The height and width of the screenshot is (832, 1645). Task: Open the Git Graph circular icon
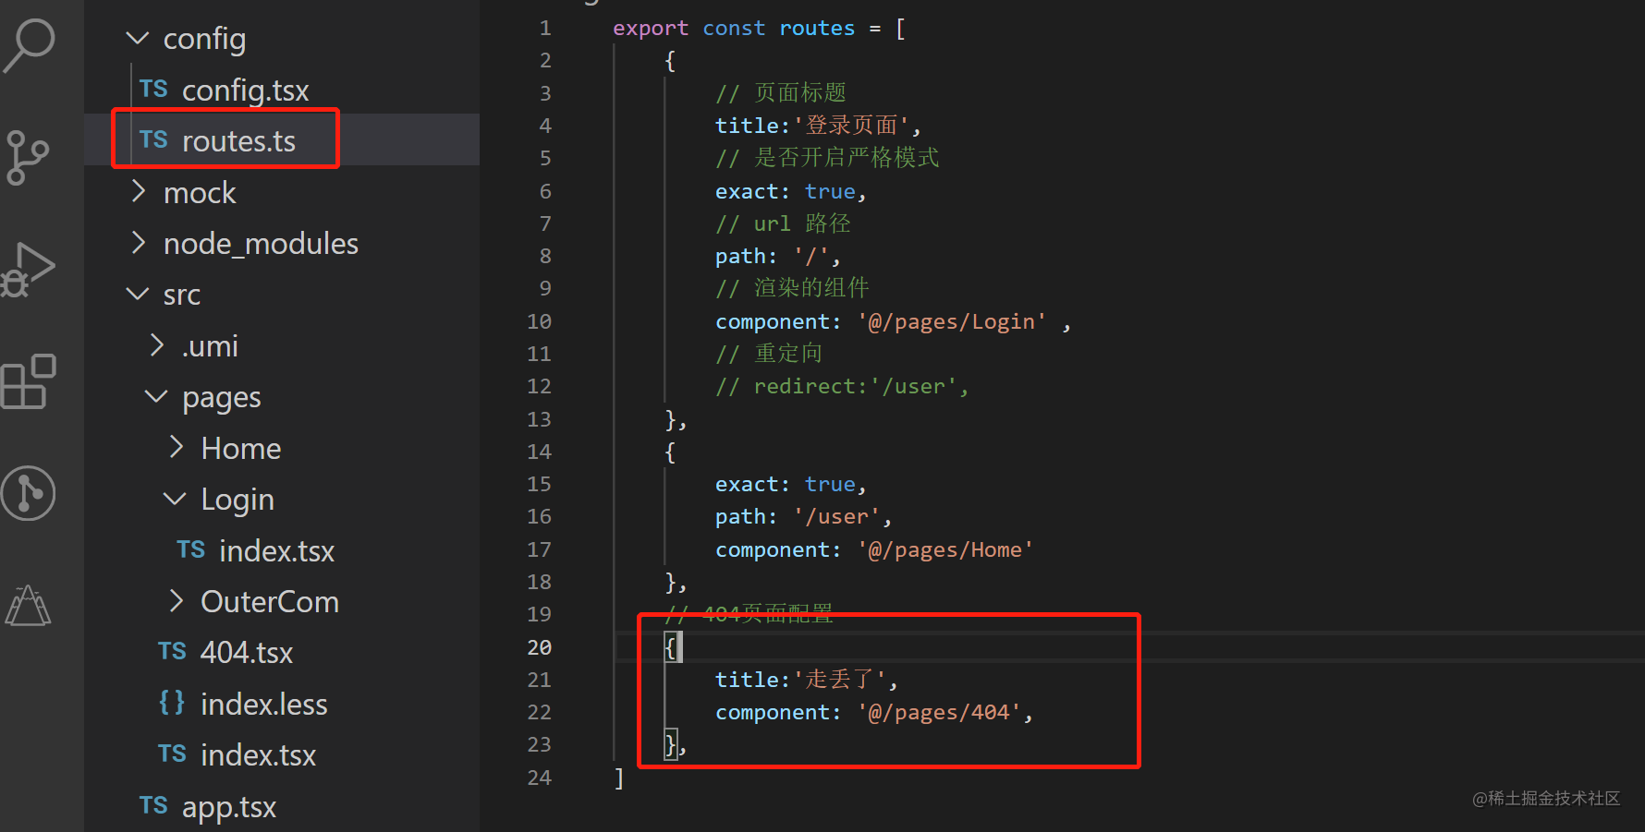[29, 493]
